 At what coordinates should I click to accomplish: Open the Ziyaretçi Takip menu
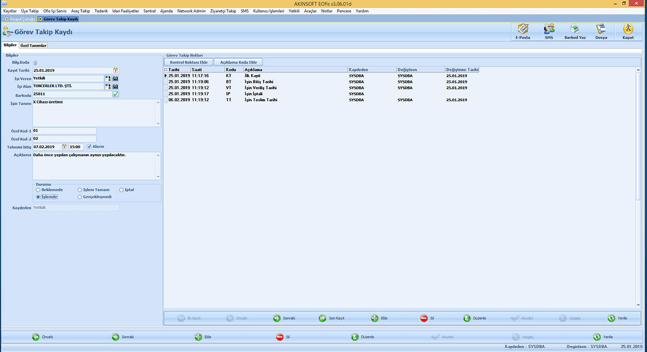coord(224,11)
